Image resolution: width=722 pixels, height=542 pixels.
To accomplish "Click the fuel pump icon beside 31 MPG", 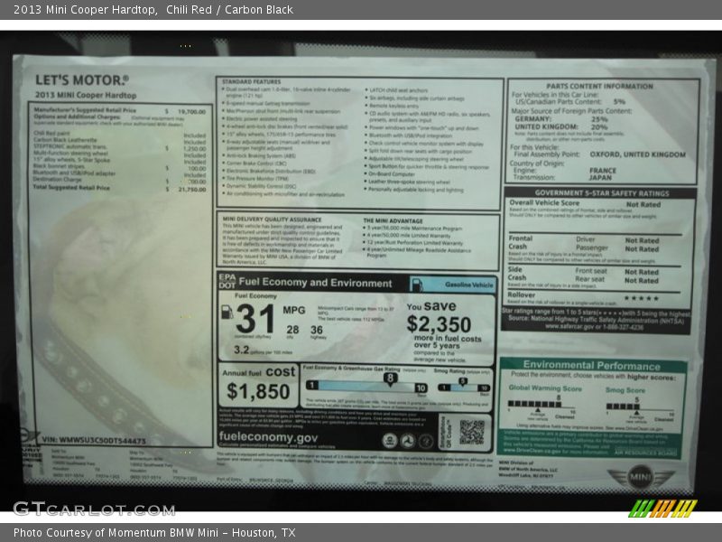I will click(227, 313).
